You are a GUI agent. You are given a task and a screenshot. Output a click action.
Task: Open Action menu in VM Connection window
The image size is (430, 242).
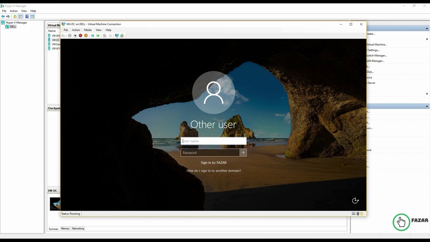pos(76,30)
